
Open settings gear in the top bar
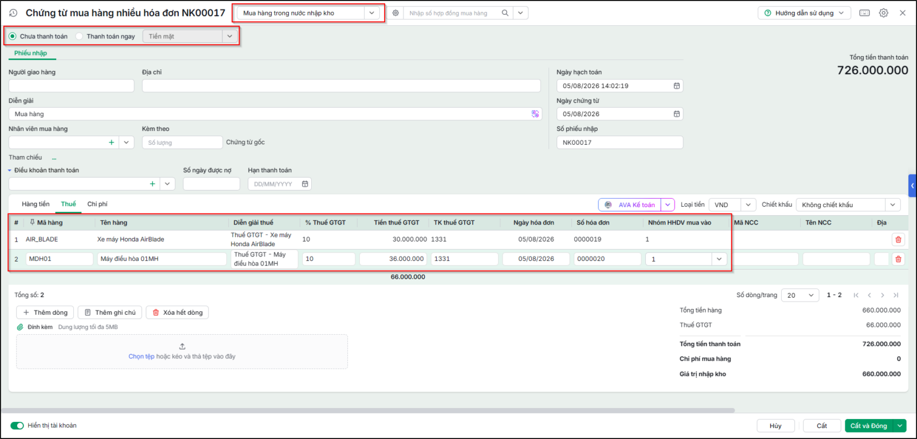tap(884, 13)
